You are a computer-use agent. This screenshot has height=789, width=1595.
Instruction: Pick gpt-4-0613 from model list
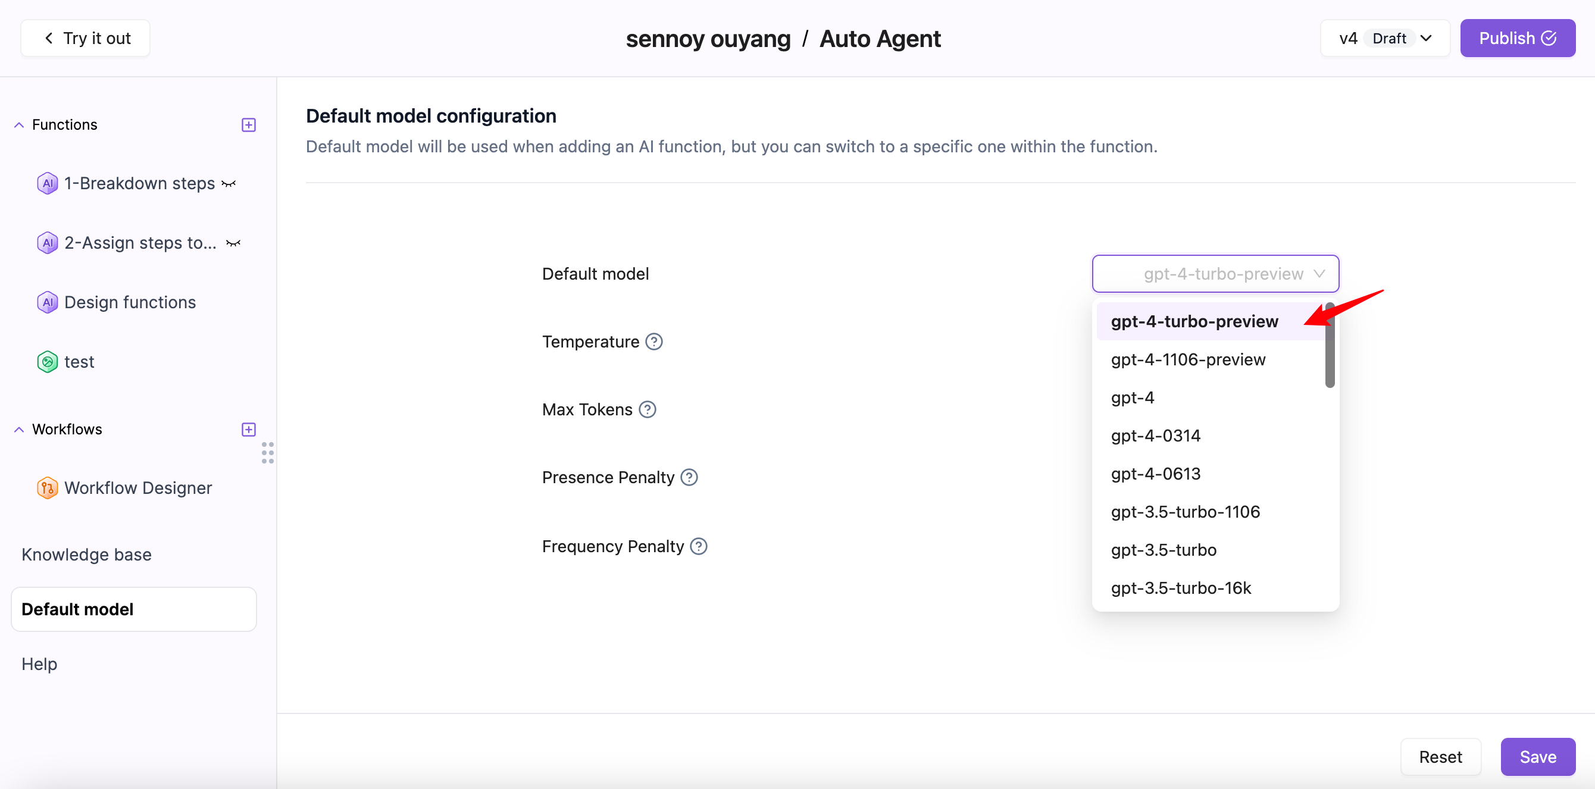pyautogui.click(x=1210, y=474)
